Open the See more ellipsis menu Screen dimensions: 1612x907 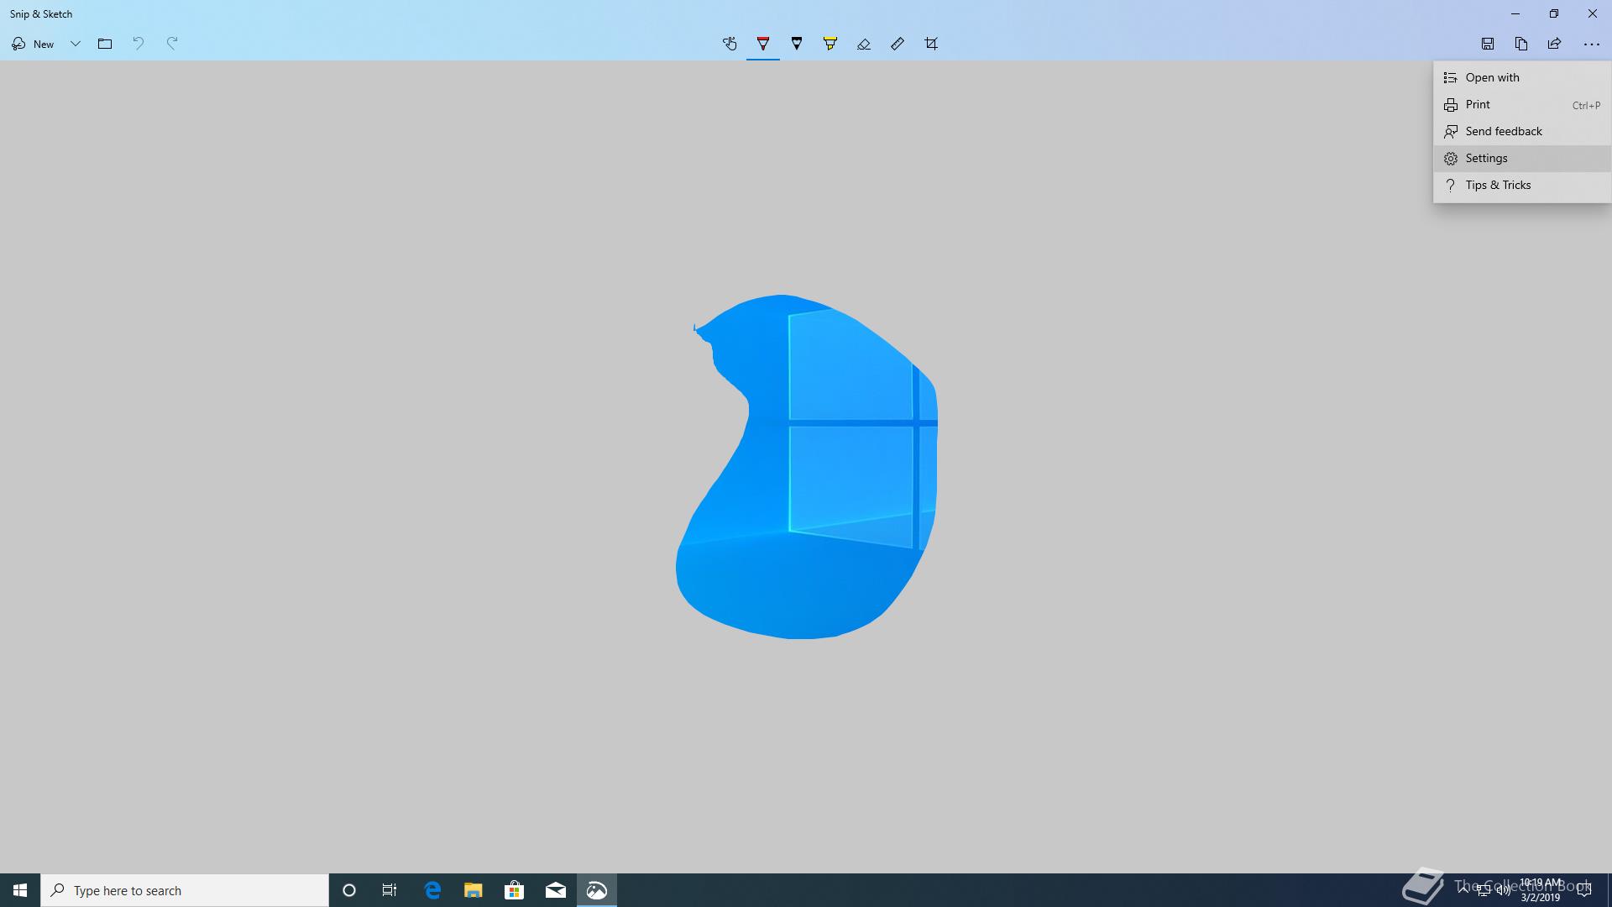[1591, 44]
